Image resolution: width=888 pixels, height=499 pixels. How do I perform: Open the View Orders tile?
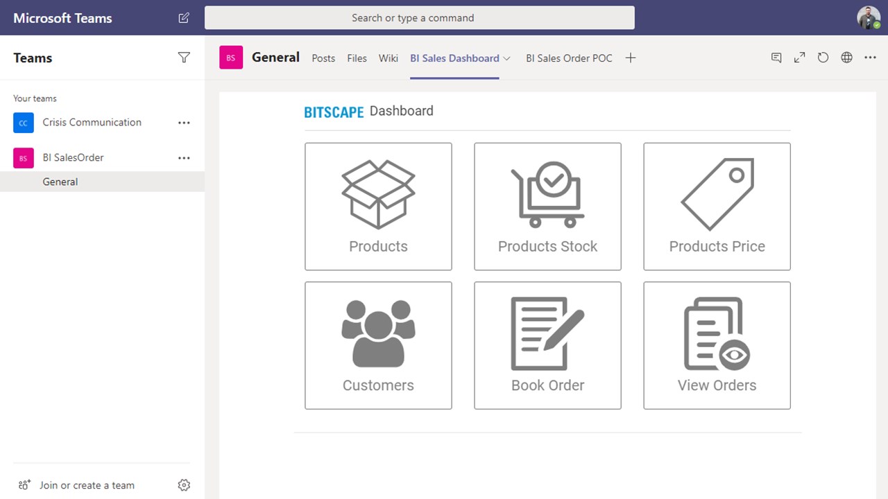click(x=717, y=345)
